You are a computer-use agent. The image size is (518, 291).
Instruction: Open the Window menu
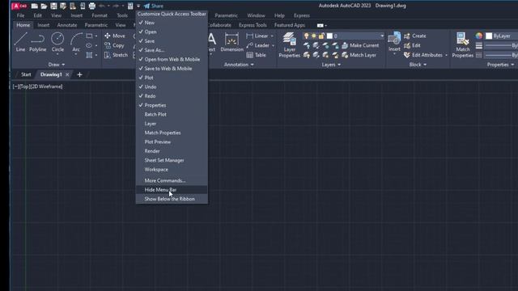click(256, 15)
